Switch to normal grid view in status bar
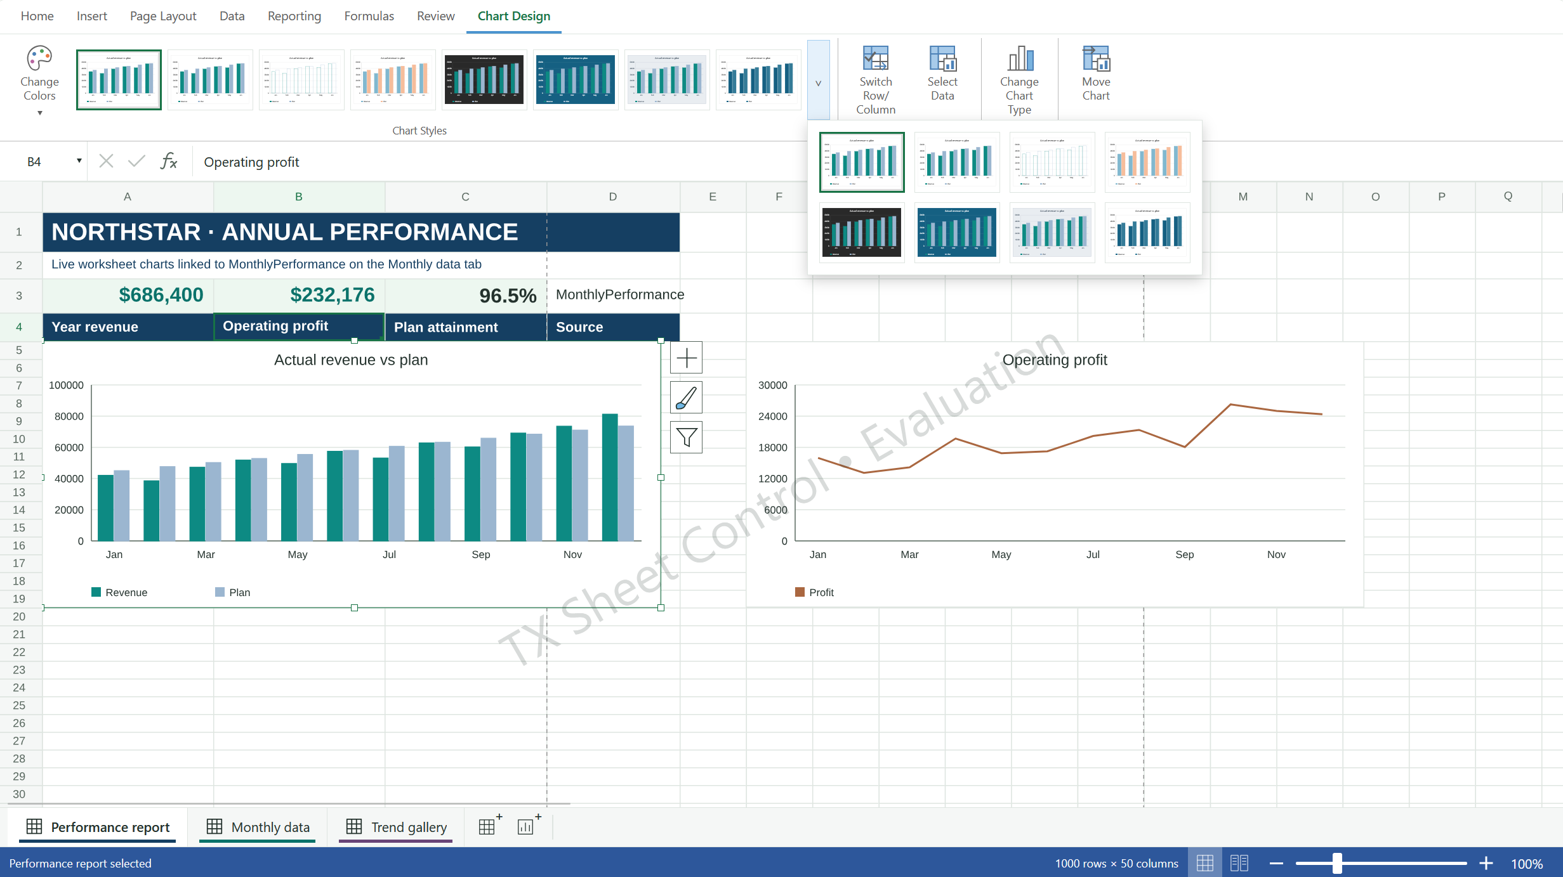The height and width of the screenshot is (877, 1563). click(1204, 863)
